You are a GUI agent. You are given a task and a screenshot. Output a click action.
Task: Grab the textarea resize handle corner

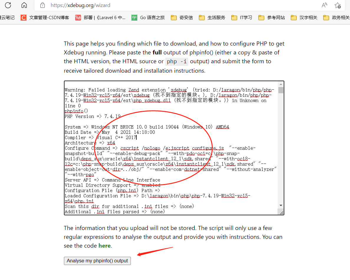[282, 213]
